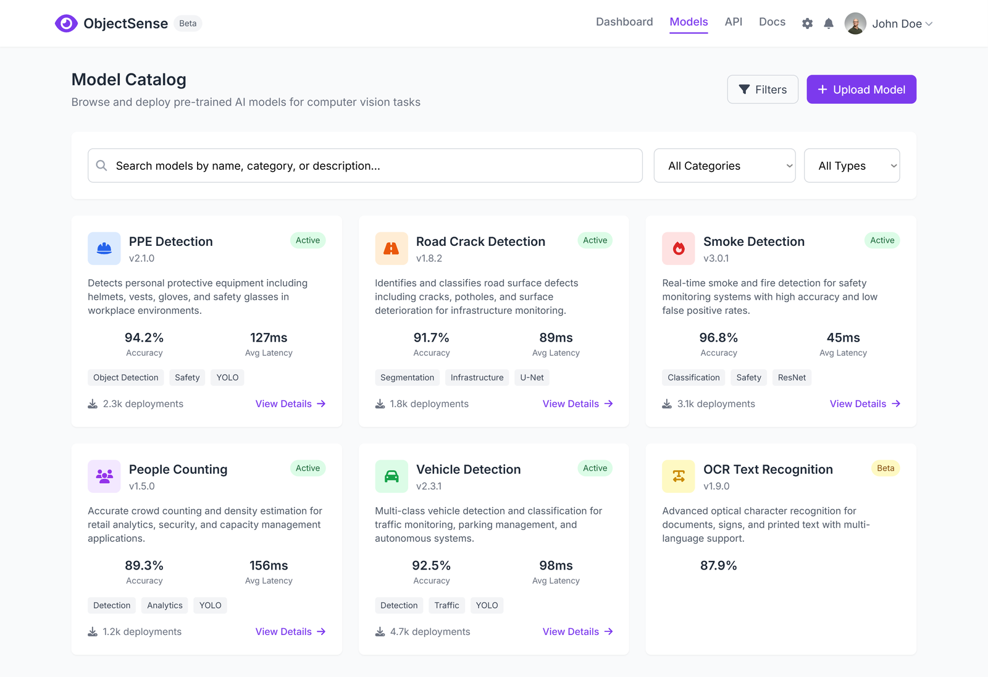
Task: Open the All Categories dropdown
Action: (x=724, y=166)
